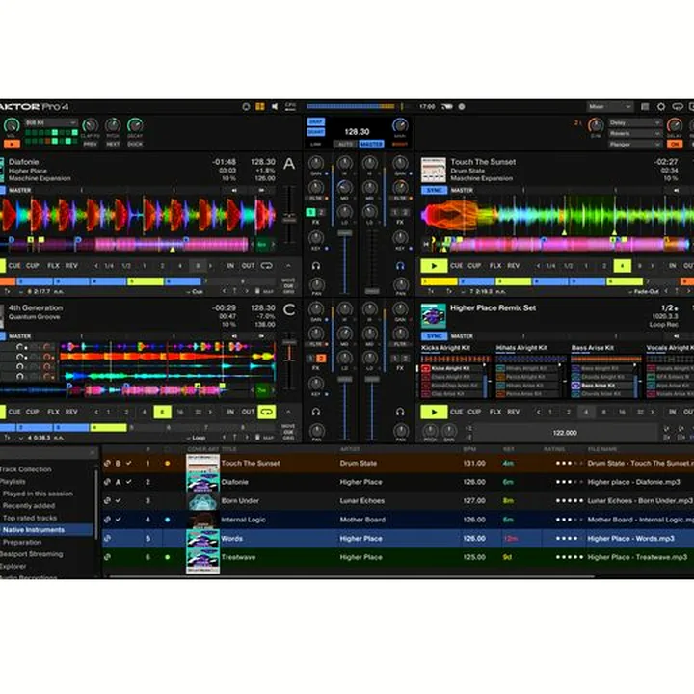
Task: Adjust deck C tempo fader
Action: pos(289,343)
